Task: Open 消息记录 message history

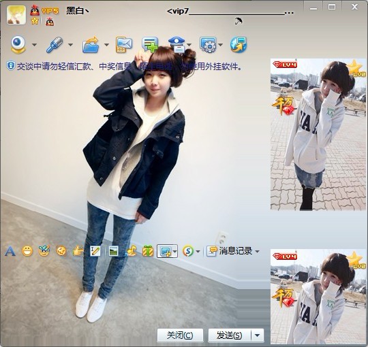Action: tap(230, 251)
